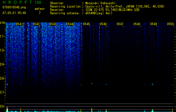This screenshot has height=112, width=176.
Task: Click the kHz axis unit label
Action: coord(3,23)
